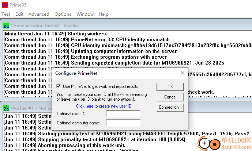
Task: Focus the Optional user ID field
Action: click(x=123, y=114)
